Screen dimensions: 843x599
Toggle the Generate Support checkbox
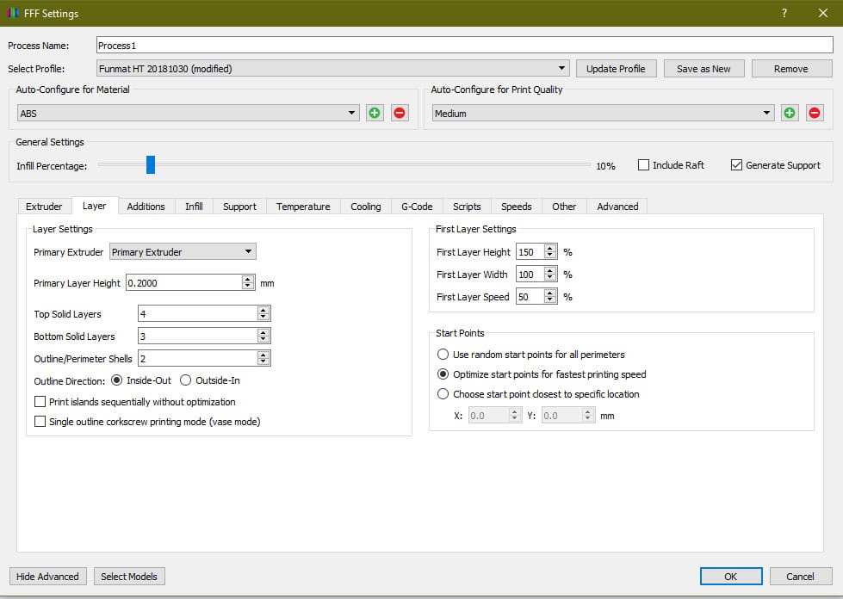click(x=736, y=165)
